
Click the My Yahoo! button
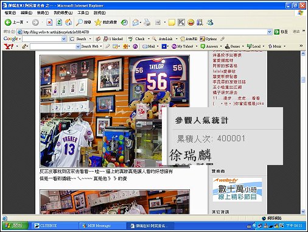(x=183, y=46)
